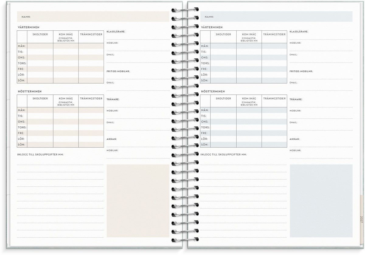Screen dimensions: 365x255
Task: Click the Sön row label in left Höstterminen table
Action: coord(22,144)
